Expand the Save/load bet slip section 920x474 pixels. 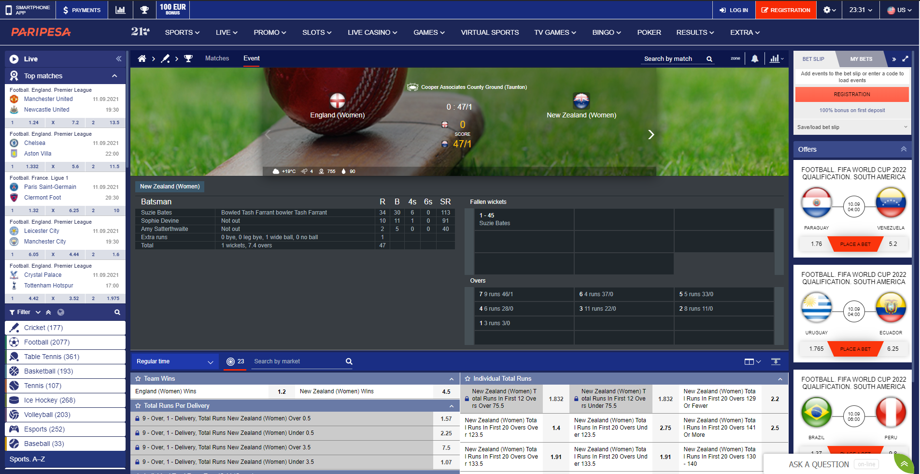pyautogui.click(x=852, y=127)
